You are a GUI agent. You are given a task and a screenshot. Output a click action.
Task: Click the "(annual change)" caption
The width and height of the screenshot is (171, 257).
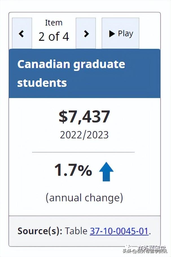coord(84,197)
